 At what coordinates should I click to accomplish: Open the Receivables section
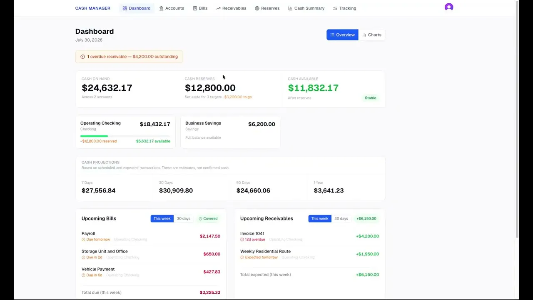pyautogui.click(x=231, y=8)
